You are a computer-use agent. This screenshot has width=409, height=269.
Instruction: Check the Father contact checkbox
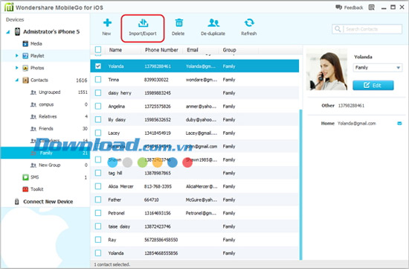pos(98,200)
